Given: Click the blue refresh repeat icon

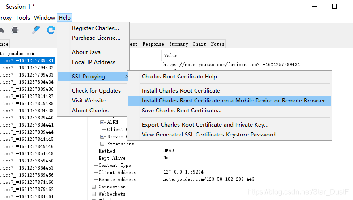Looking at the screenshot, I should (51, 30).
